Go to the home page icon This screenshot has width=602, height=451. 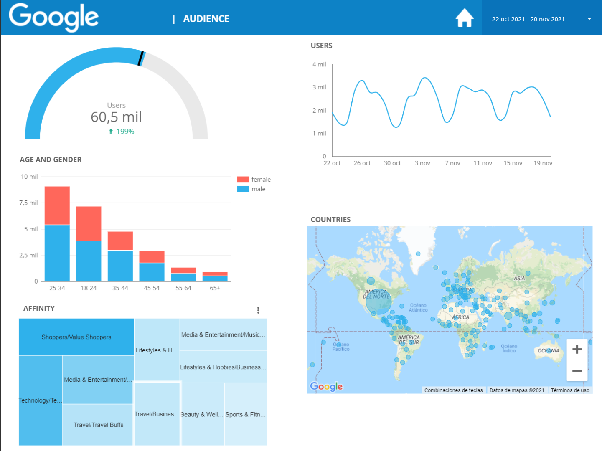coord(464,18)
